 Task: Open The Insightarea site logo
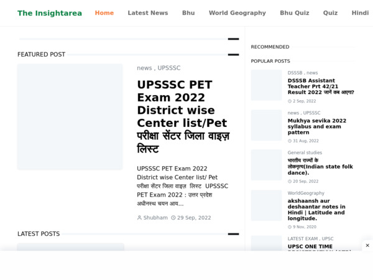click(50, 13)
